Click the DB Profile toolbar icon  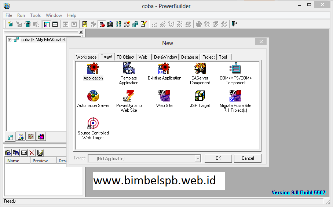coord(118,24)
